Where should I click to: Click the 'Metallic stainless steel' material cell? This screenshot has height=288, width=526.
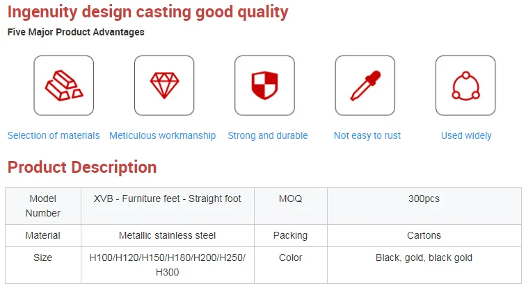click(x=168, y=235)
